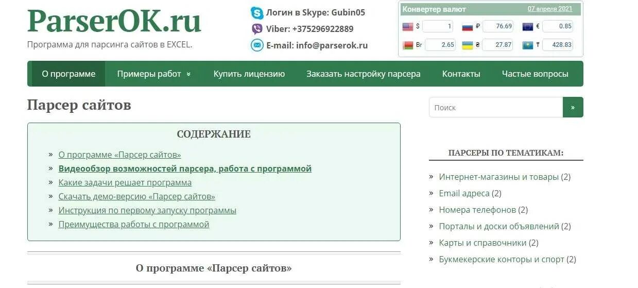Click the Belarusian ruble field 2.65
Image resolution: width=638 pixels, height=288 pixels.
441,45
